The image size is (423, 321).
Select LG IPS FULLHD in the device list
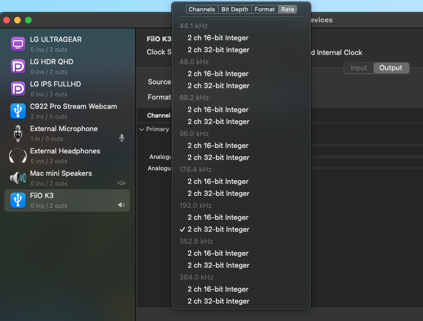pos(67,89)
